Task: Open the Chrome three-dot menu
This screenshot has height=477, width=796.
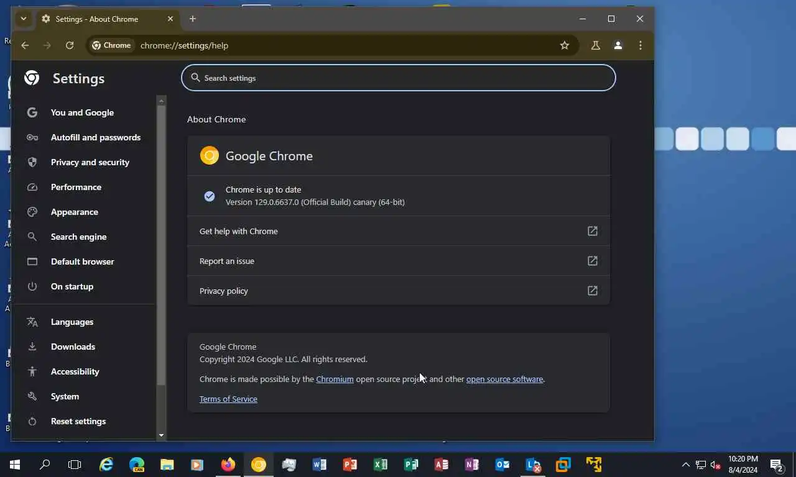Action: pyautogui.click(x=641, y=45)
